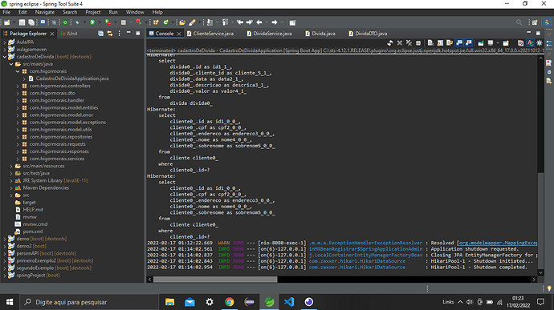Open pom.xml in Package Explorer

[32, 231]
